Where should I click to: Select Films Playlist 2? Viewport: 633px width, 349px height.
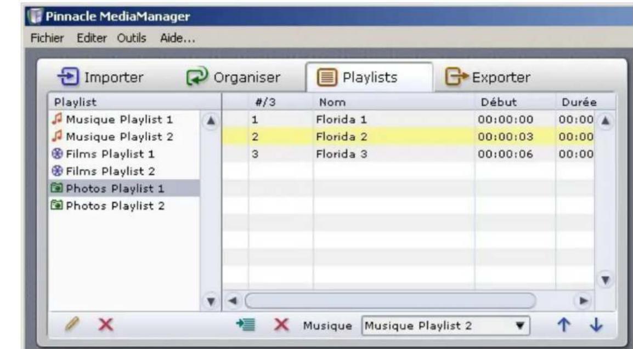pos(110,171)
